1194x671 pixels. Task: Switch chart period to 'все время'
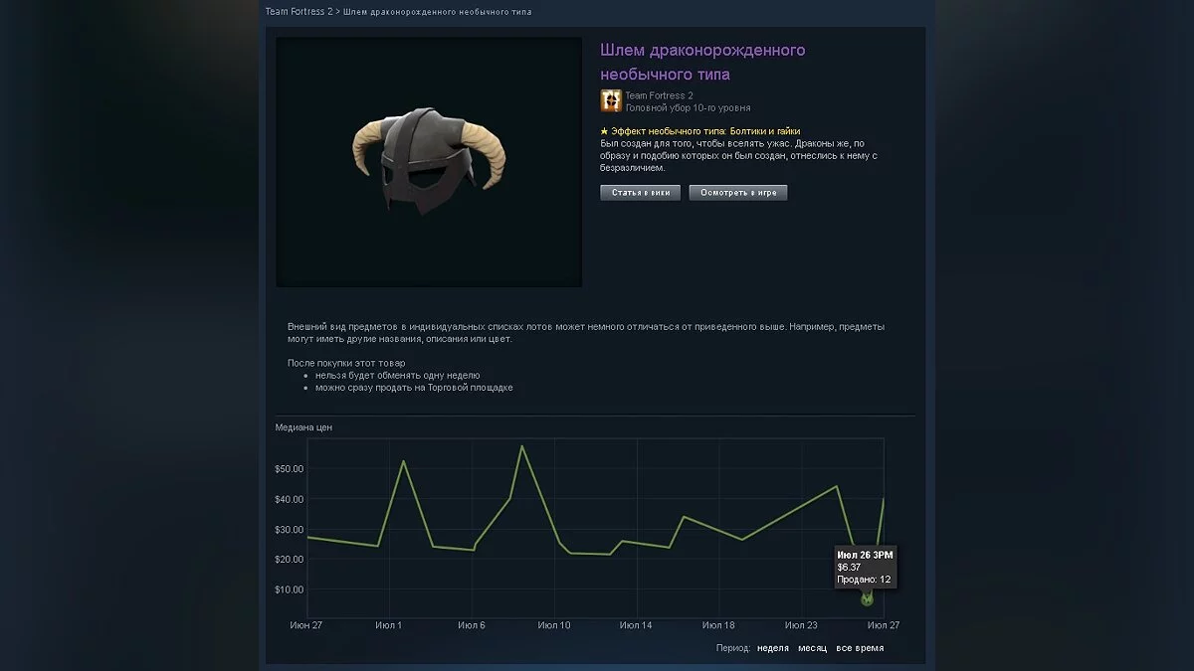point(860,648)
